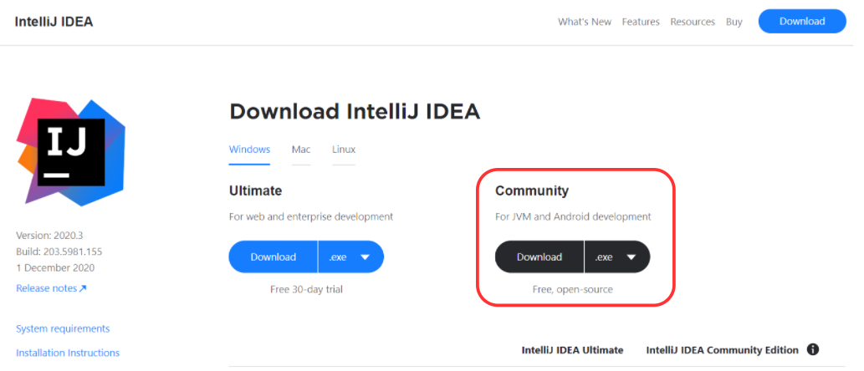Open the Ultimate .exe format dropdown
Image resolution: width=864 pixels, height=371 pixels.
350,257
